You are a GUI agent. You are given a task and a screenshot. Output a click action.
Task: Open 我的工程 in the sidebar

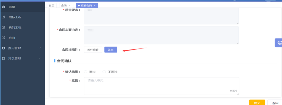coord(23,28)
